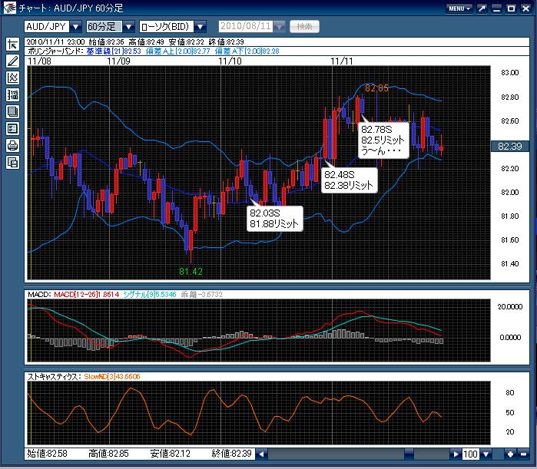Click the current price label 82.39
The image size is (537, 469).
click(510, 147)
